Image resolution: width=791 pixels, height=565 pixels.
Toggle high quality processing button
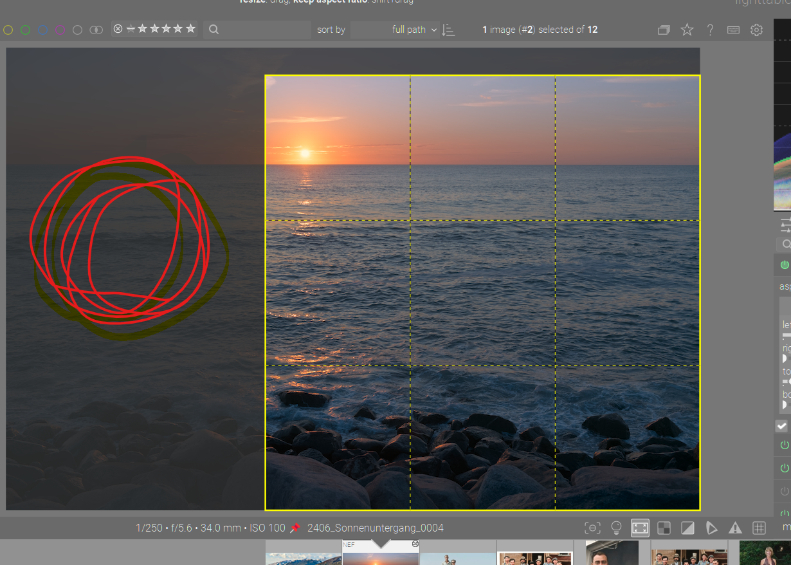[x=640, y=528]
